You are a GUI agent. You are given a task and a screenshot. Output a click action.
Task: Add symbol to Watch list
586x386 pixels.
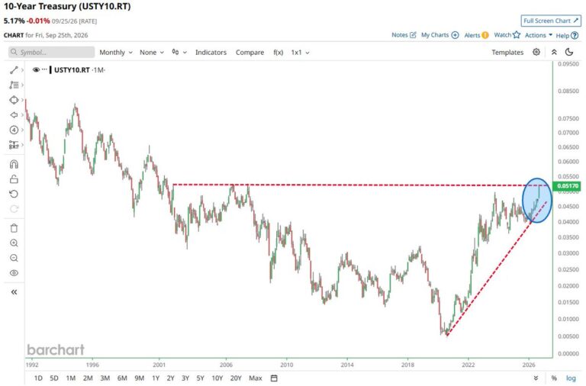(x=507, y=35)
